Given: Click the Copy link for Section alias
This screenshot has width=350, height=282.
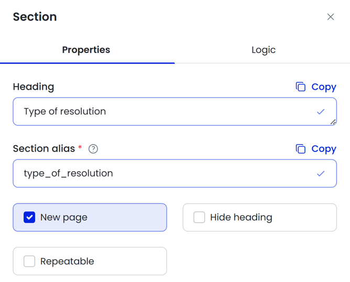Looking at the screenshot, I should (x=323, y=149).
